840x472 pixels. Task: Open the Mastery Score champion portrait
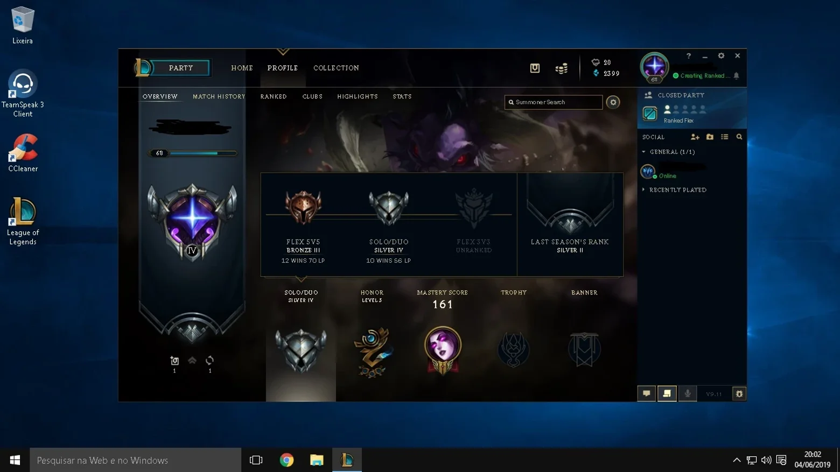coord(443,350)
